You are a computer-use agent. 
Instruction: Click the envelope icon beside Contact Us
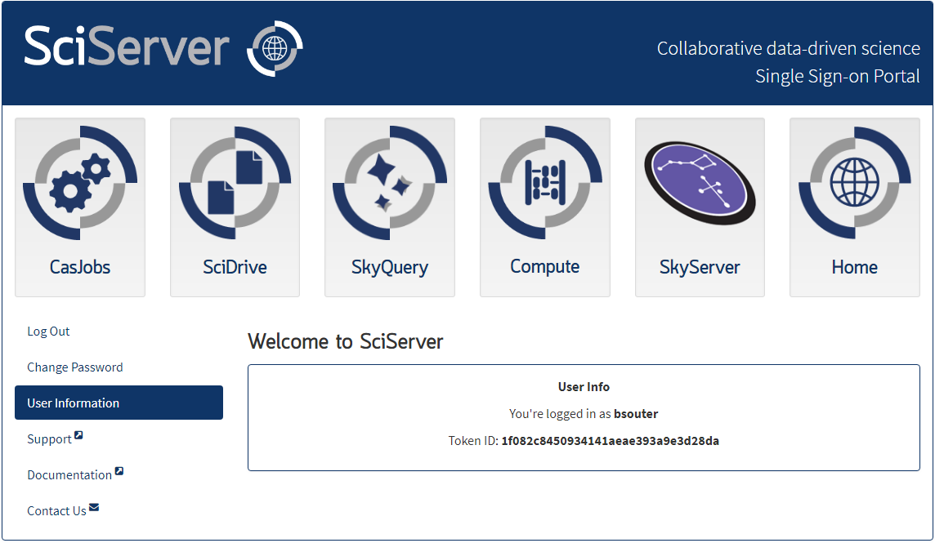[94, 508]
